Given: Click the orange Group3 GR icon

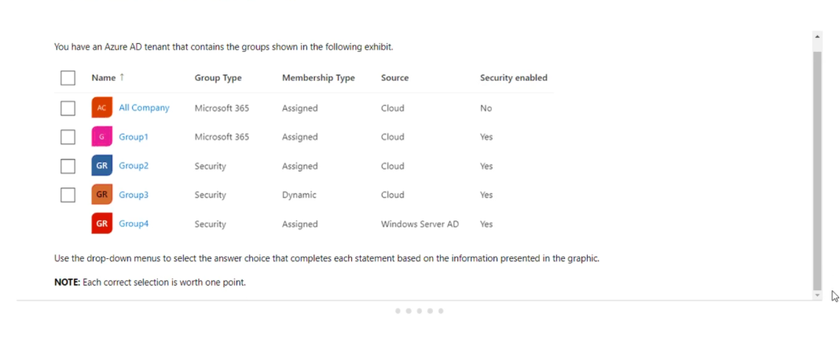Looking at the screenshot, I should tap(102, 195).
